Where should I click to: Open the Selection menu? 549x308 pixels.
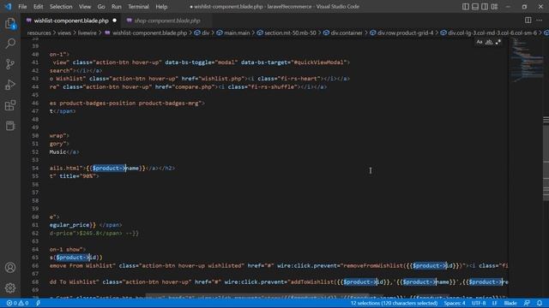click(61, 7)
